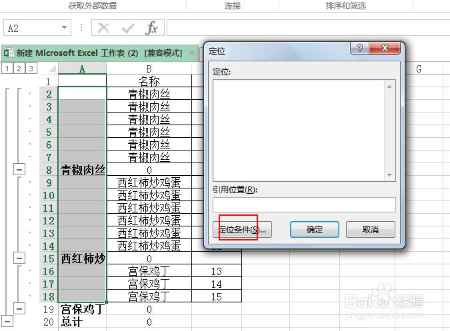
Task: Click cell B16 宫保鸡丁
Action: pyautogui.click(x=149, y=271)
